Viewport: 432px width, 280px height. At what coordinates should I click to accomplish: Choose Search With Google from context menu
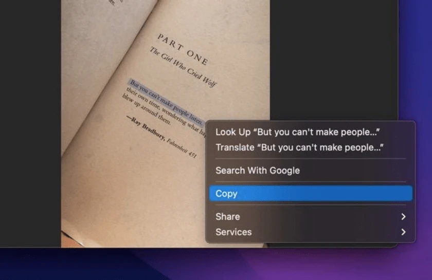[311, 171]
